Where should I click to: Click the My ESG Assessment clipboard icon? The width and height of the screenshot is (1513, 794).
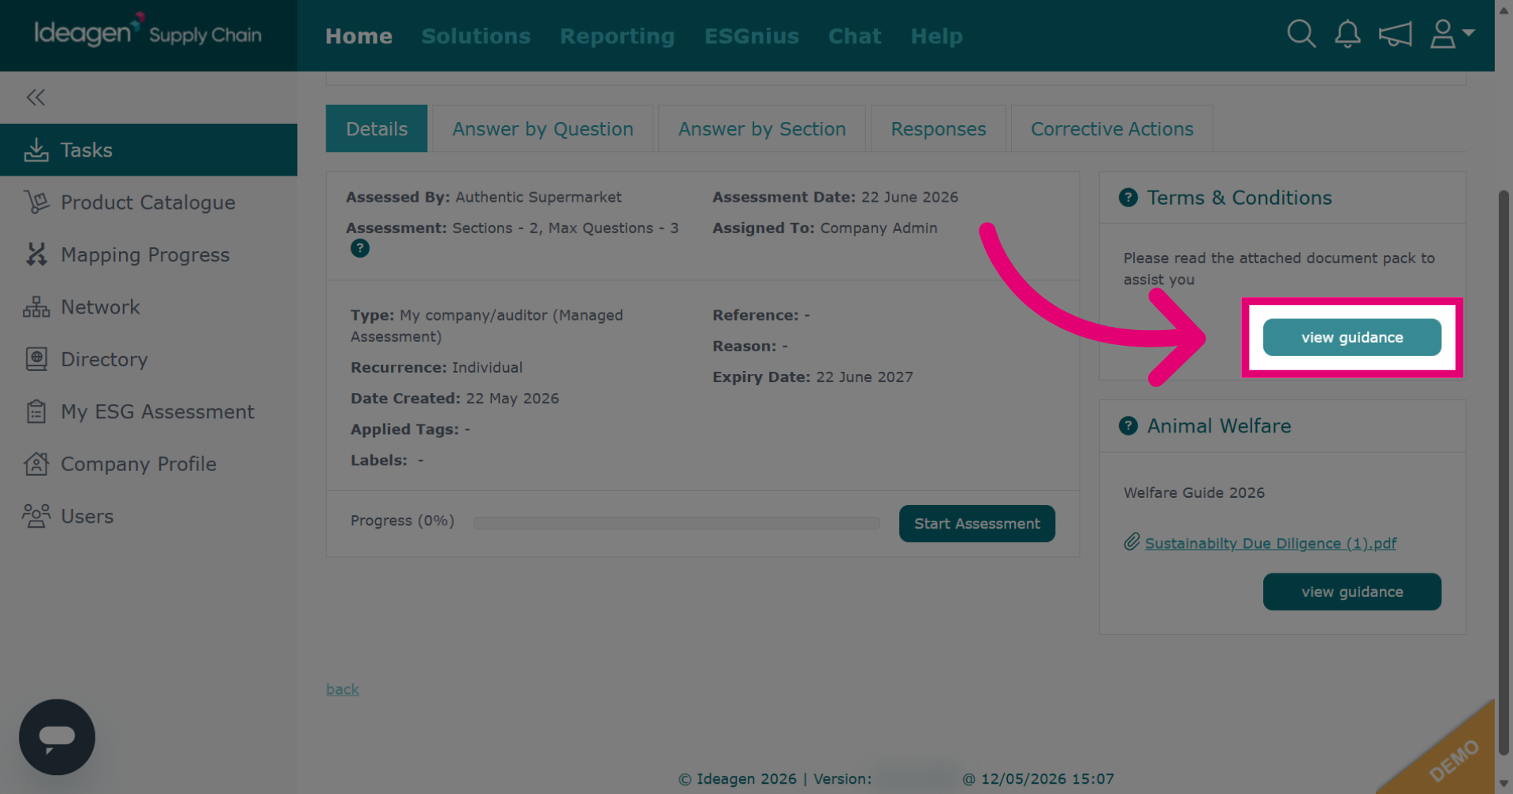(36, 411)
